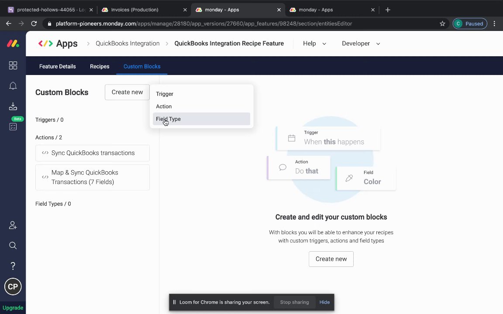Open the inbox download icon

(x=13, y=106)
